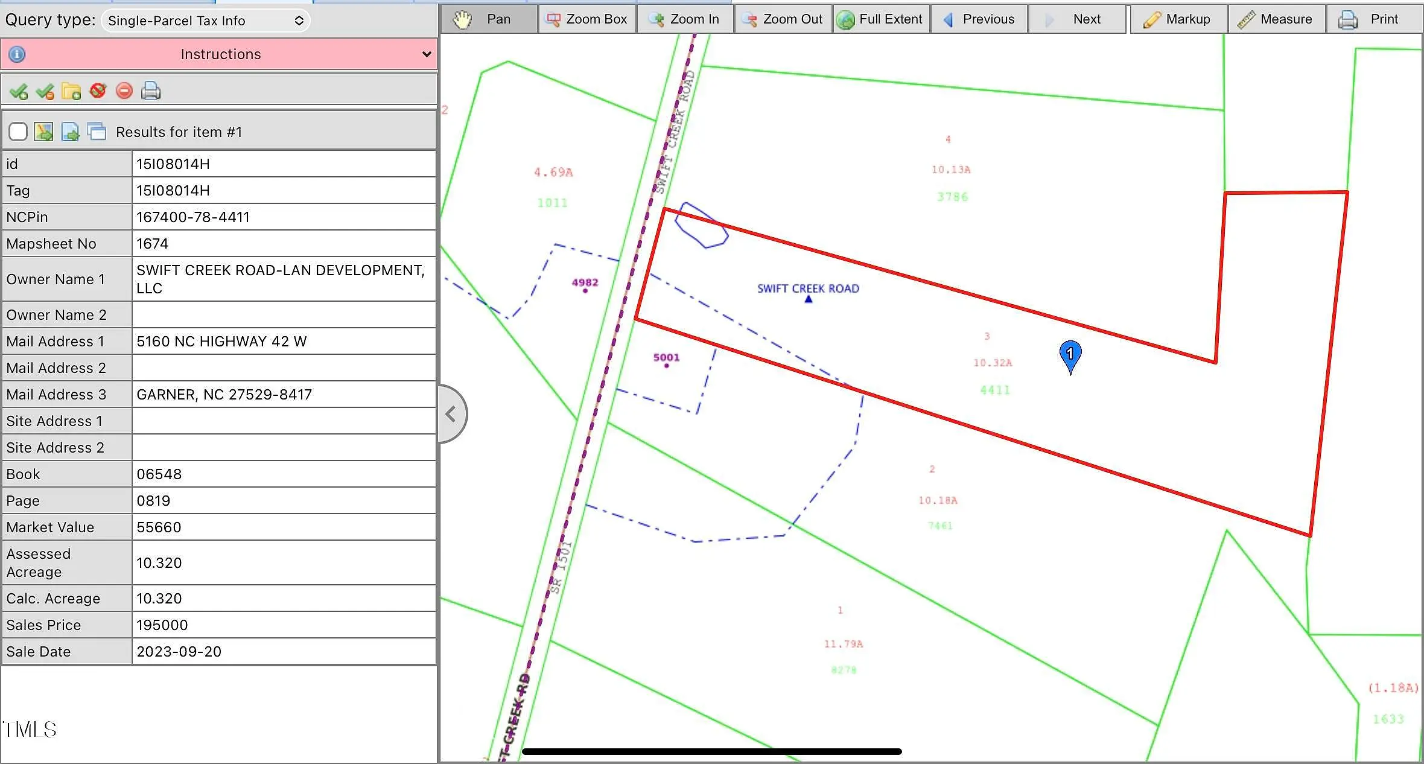Screen dimensions: 1424x764
Task: Click mail address 5160 NC HIGHWAY 42 W
Action: click(x=284, y=342)
